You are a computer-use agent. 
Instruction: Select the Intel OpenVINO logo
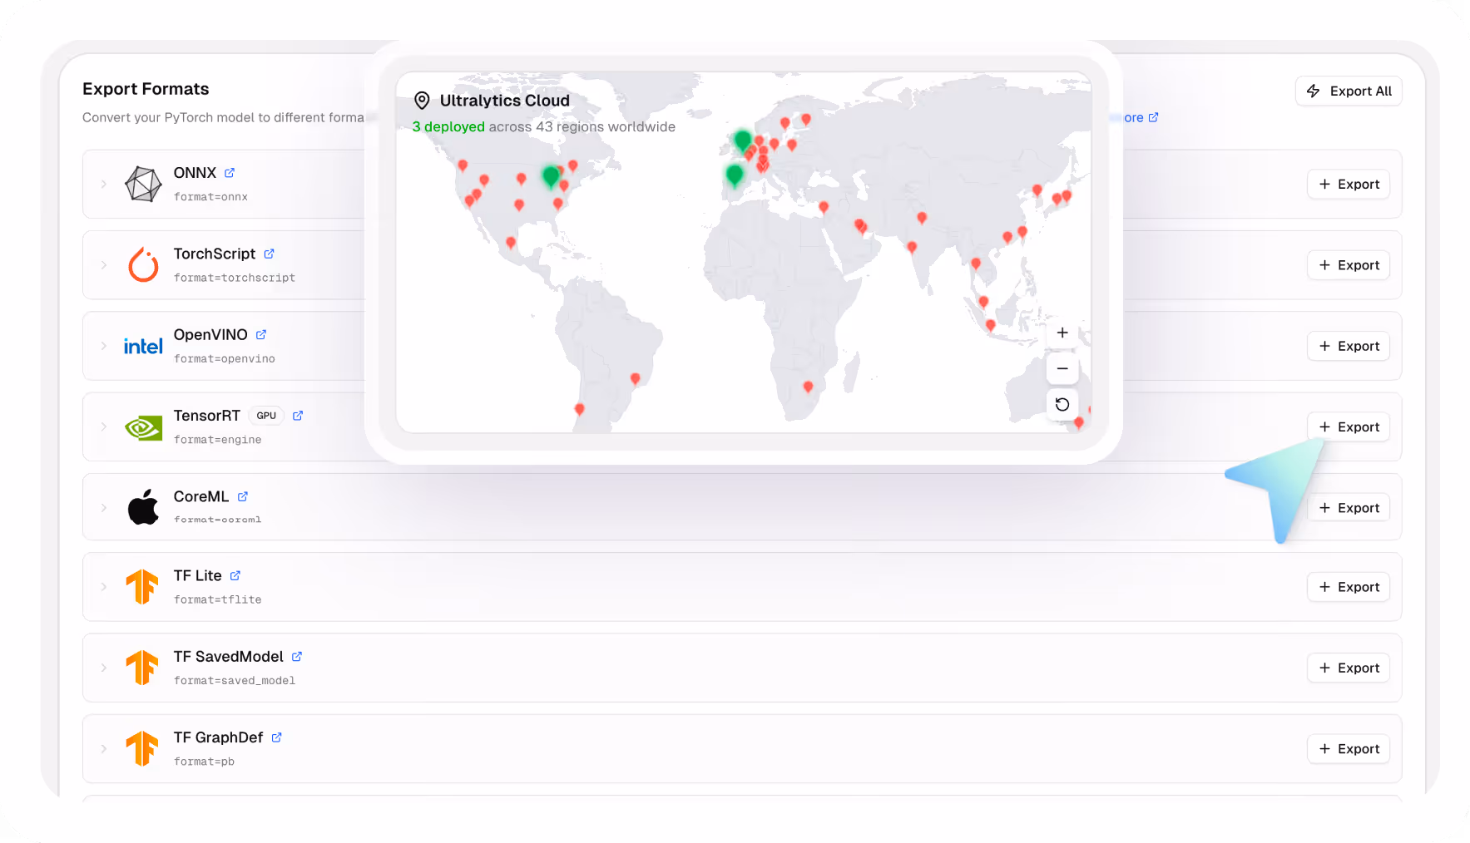tap(142, 346)
